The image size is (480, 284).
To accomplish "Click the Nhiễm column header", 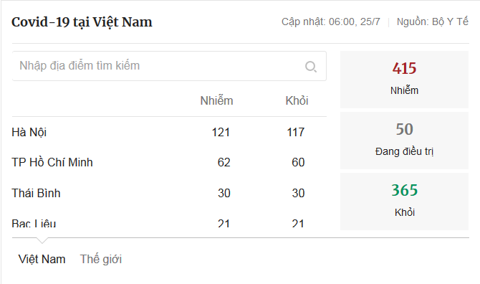I will [216, 101].
